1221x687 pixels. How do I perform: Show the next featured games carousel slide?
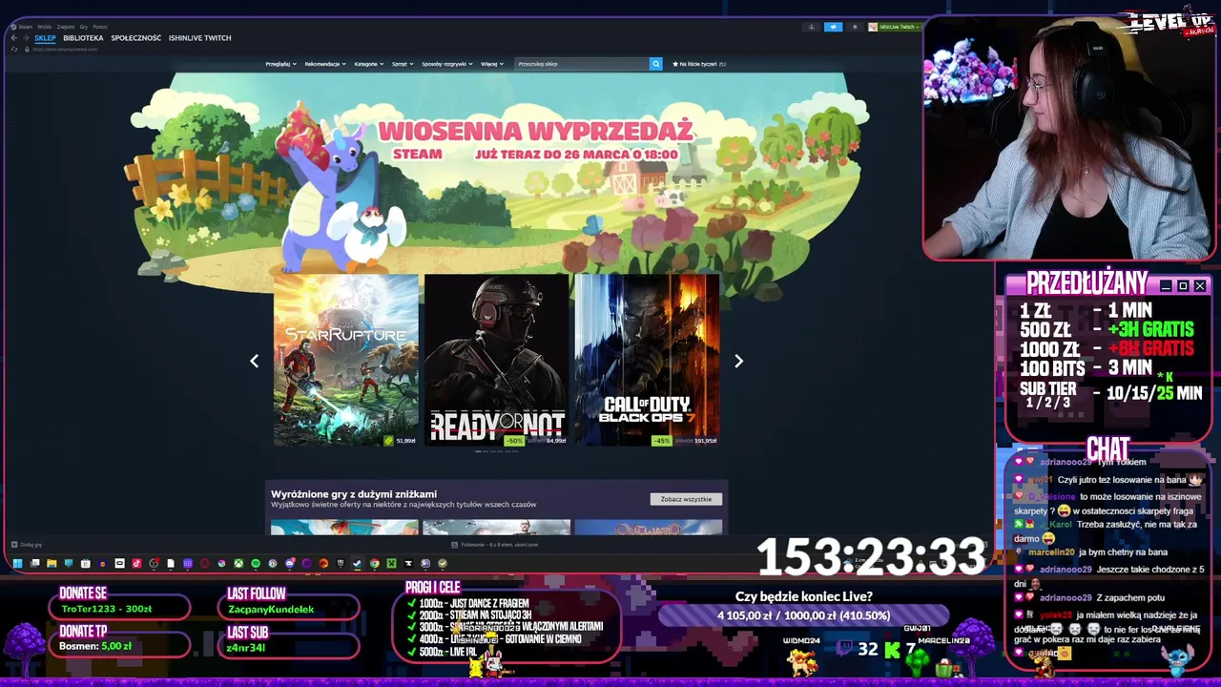click(738, 361)
